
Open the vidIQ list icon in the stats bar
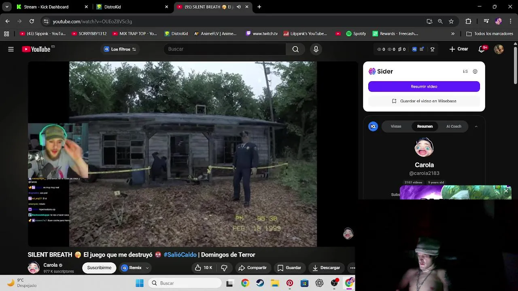tap(422, 49)
